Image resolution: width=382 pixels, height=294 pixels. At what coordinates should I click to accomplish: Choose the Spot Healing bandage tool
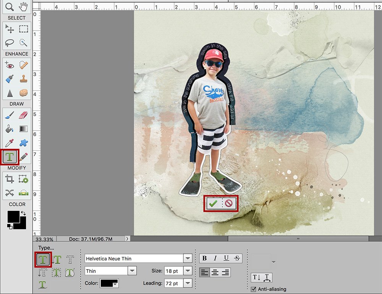point(24,65)
